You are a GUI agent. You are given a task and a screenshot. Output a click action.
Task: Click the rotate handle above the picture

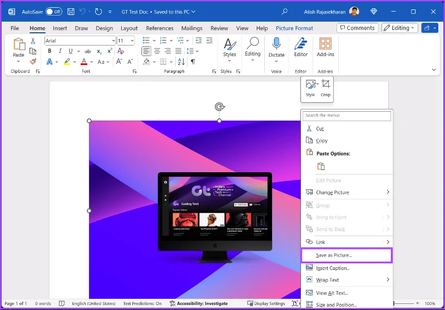tap(219, 107)
